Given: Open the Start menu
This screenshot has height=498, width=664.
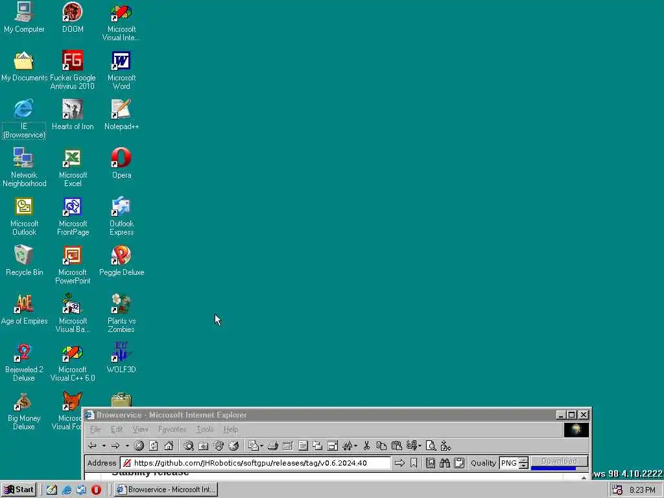Looking at the screenshot, I should (19, 490).
